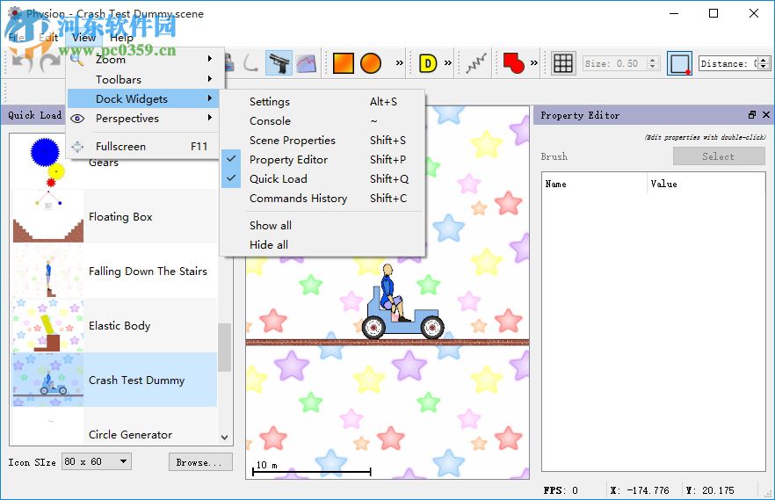This screenshot has width=775, height=500.
Task: Select the Elastic Body scene thumbnail
Action: click(x=48, y=326)
